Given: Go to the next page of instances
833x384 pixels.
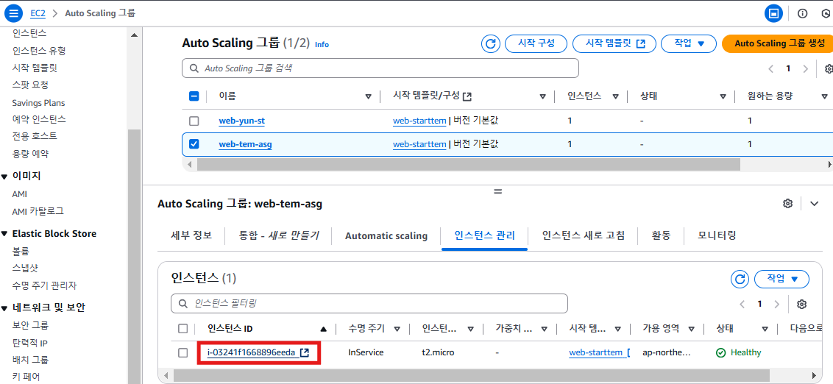Looking at the screenshot, I should (777, 304).
